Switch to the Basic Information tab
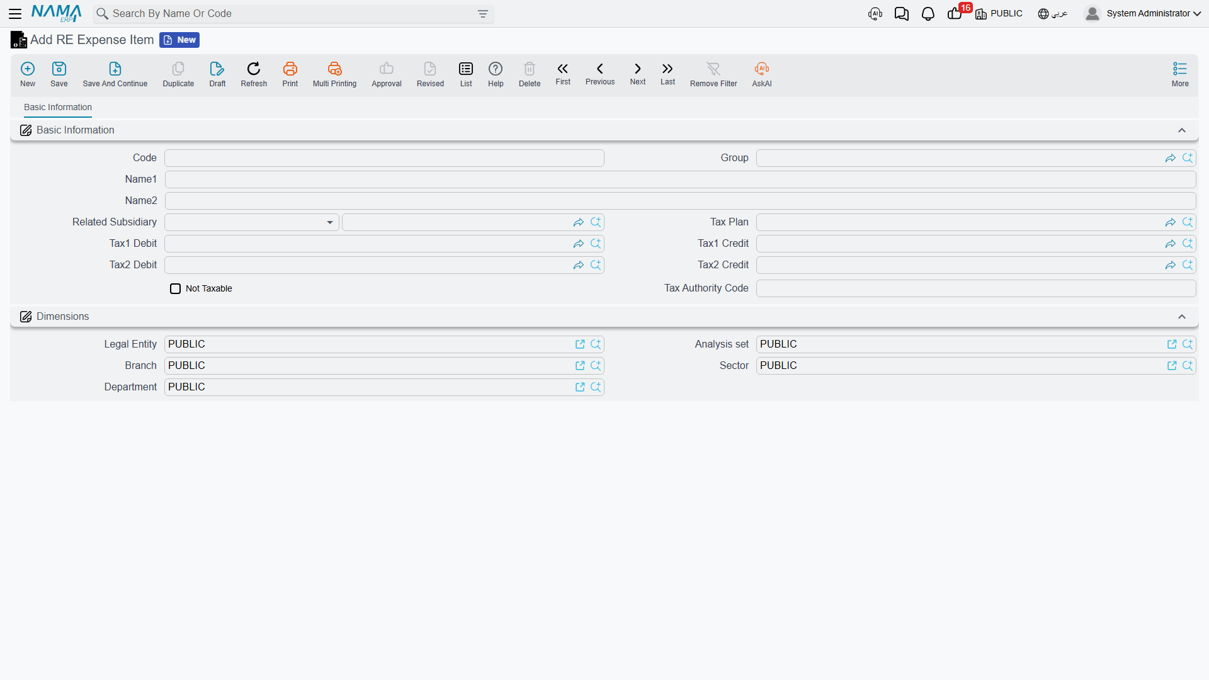The image size is (1209, 680). pyautogui.click(x=58, y=108)
